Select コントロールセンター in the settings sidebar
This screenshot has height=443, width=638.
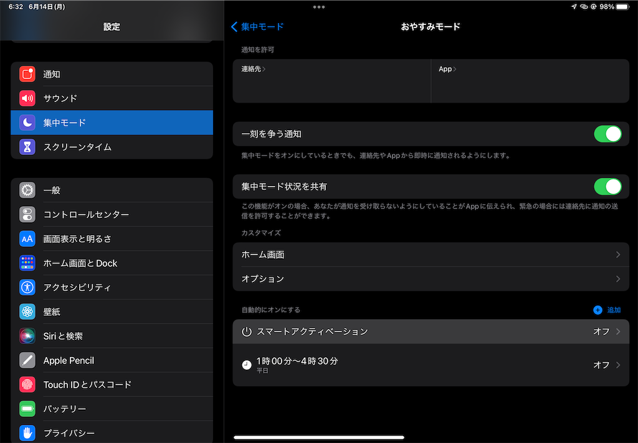(112, 215)
